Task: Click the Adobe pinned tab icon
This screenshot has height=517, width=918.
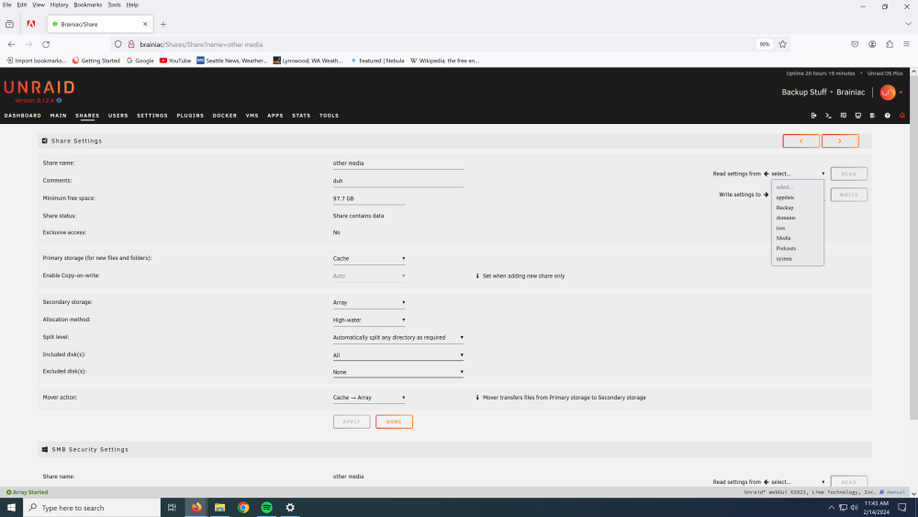Action: 31,24
